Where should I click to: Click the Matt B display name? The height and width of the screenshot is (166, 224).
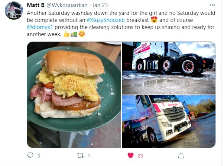click(36, 5)
